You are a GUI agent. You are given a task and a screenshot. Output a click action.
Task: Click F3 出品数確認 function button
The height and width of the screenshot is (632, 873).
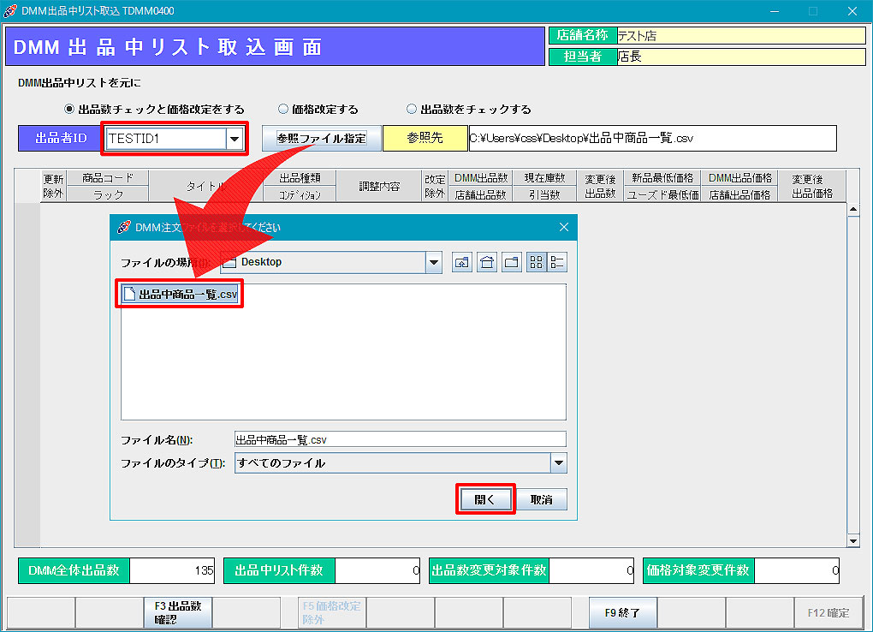point(178,612)
